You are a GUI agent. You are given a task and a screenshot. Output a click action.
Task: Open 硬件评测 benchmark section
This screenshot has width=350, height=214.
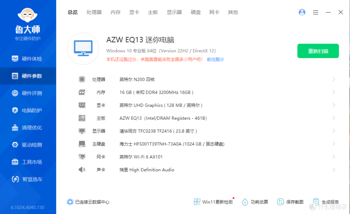pos(28,93)
